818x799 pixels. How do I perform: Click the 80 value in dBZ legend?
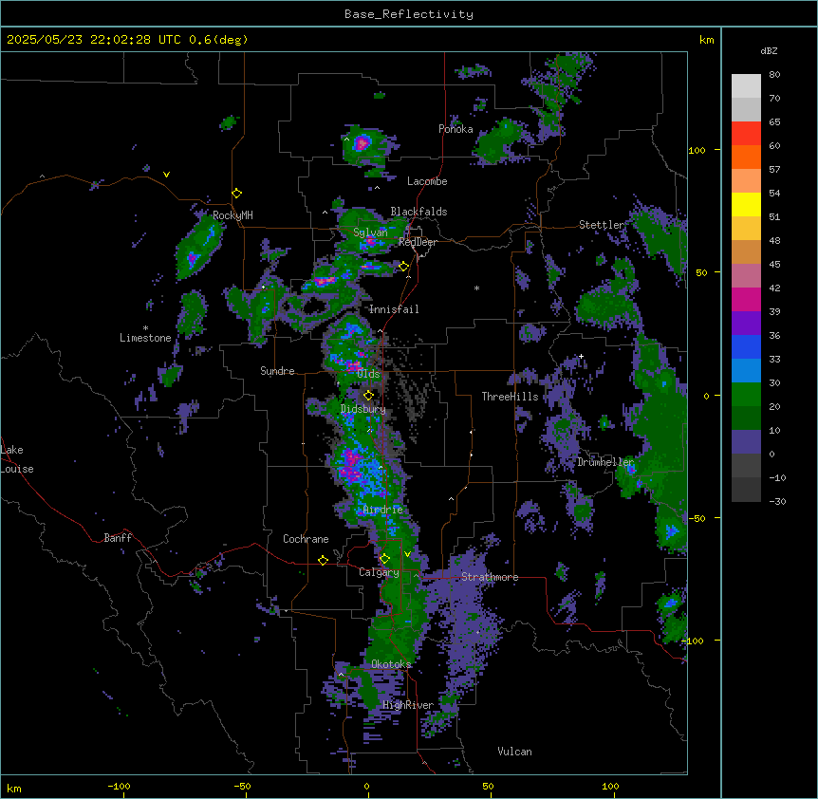click(x=774, y=75)
